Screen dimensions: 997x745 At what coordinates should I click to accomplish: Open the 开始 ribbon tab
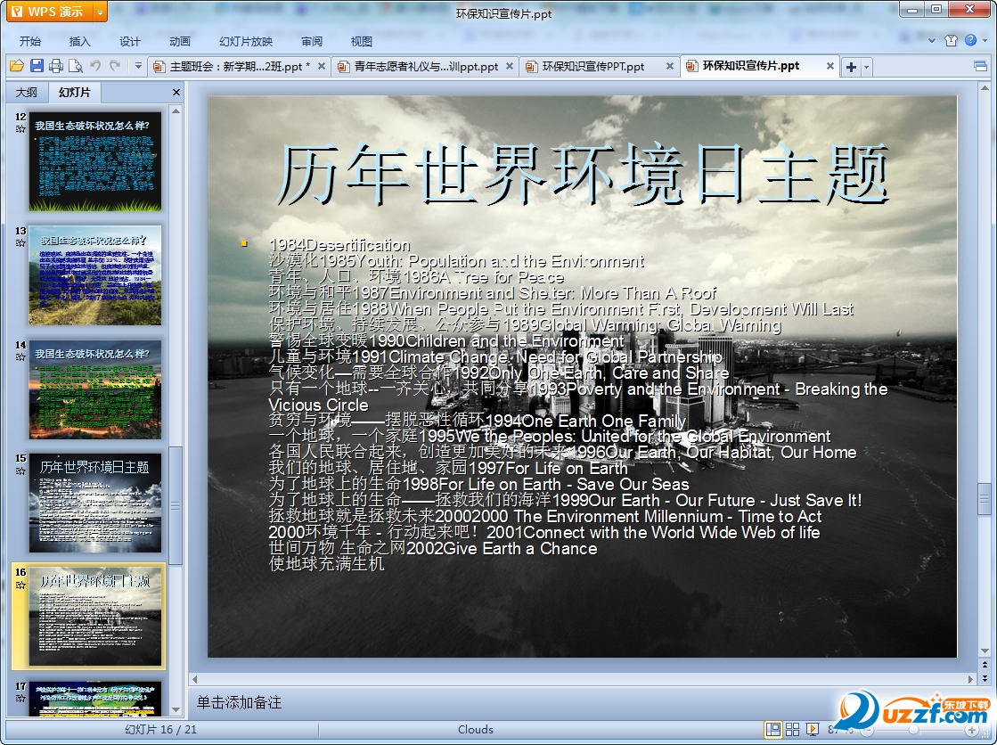pos(30,41)
